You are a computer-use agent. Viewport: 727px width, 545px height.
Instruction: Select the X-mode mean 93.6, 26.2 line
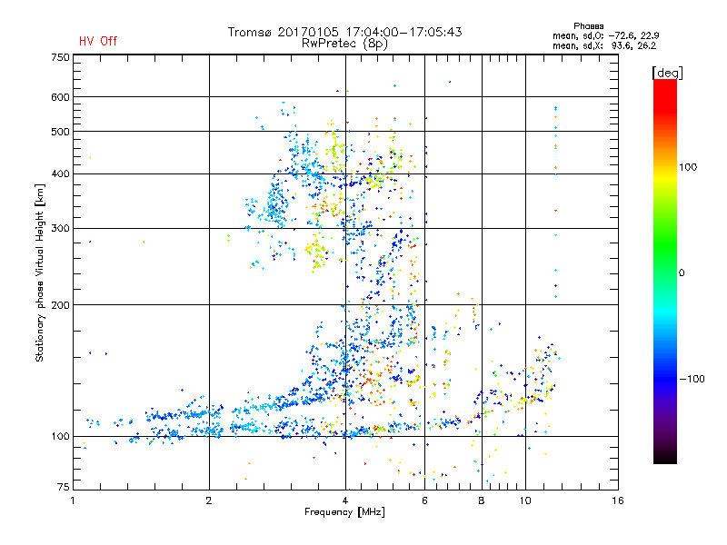point(604,45)
